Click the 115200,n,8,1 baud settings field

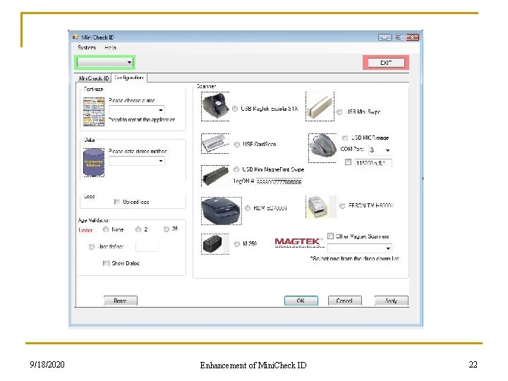[373, 163]
